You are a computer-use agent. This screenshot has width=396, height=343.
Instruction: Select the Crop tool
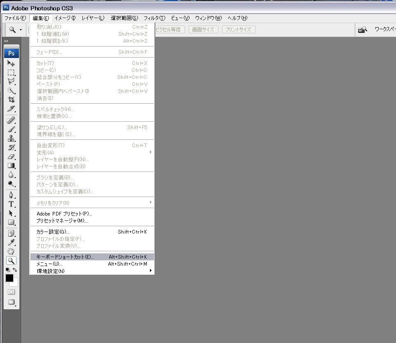(11, 100)
